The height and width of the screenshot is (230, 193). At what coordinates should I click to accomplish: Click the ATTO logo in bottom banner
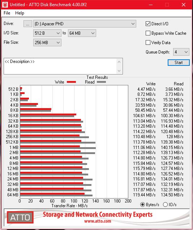(x=20, y=217)
